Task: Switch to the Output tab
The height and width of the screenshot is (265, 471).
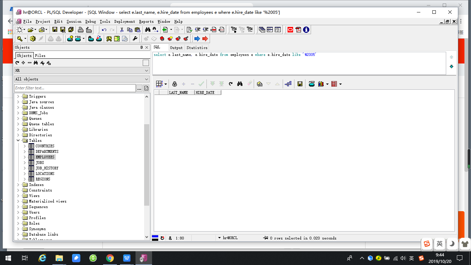Action: click(x=176, y=48)
